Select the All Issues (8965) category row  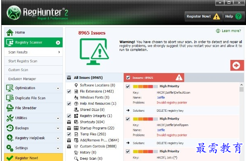[95, 78]
